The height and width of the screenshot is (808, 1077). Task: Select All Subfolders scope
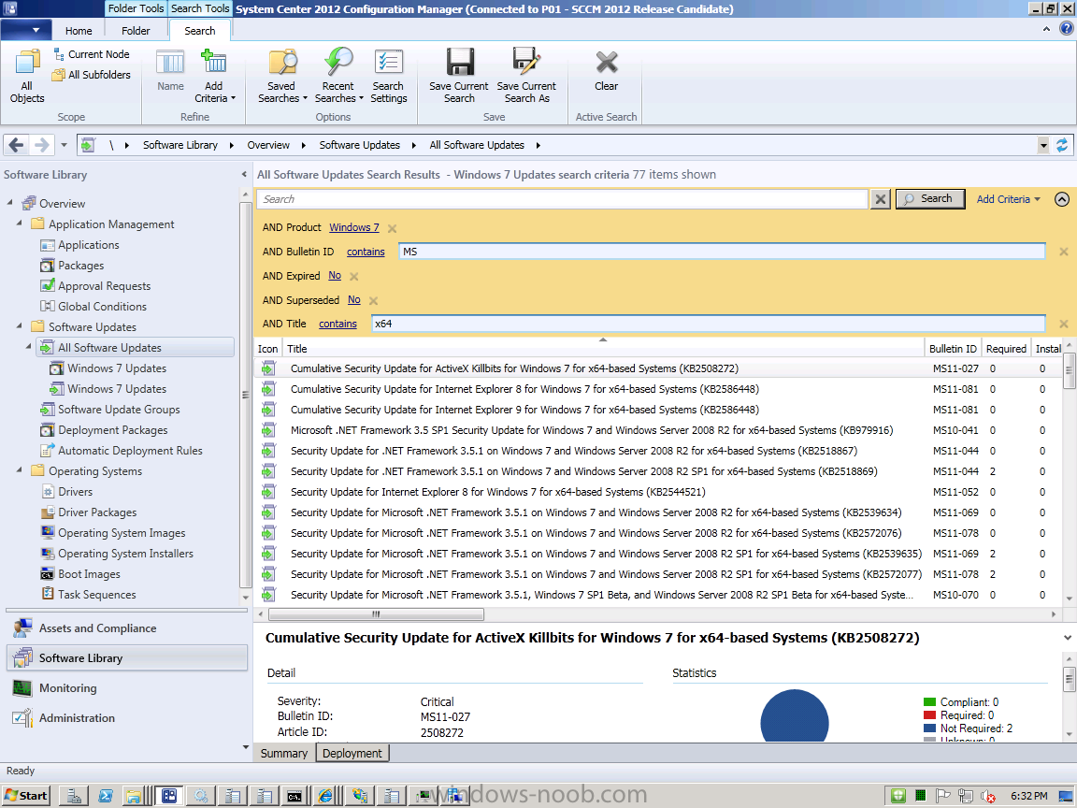tap(92, 74)
